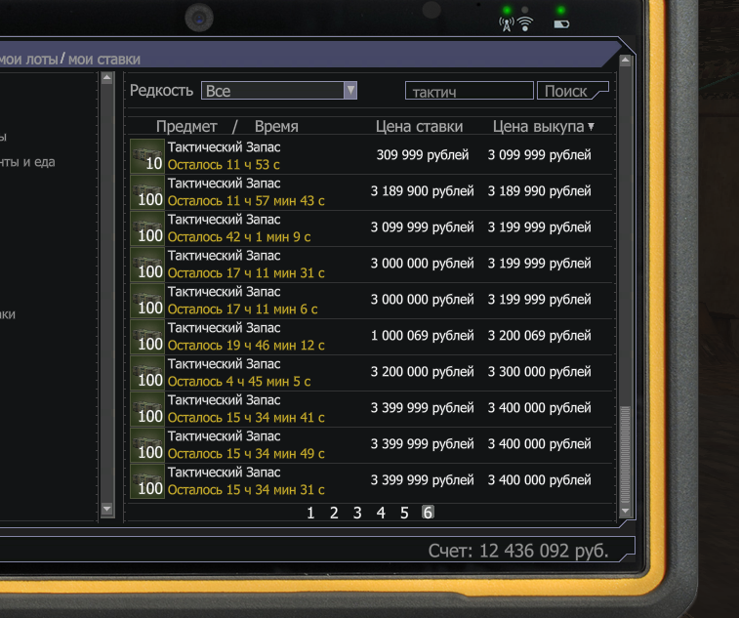The image size is (739, 618).
Task: Go to page 2
Action: pos(334,513)
